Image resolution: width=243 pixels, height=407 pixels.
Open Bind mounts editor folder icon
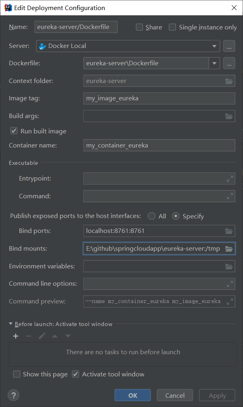(x=229, y=249)
